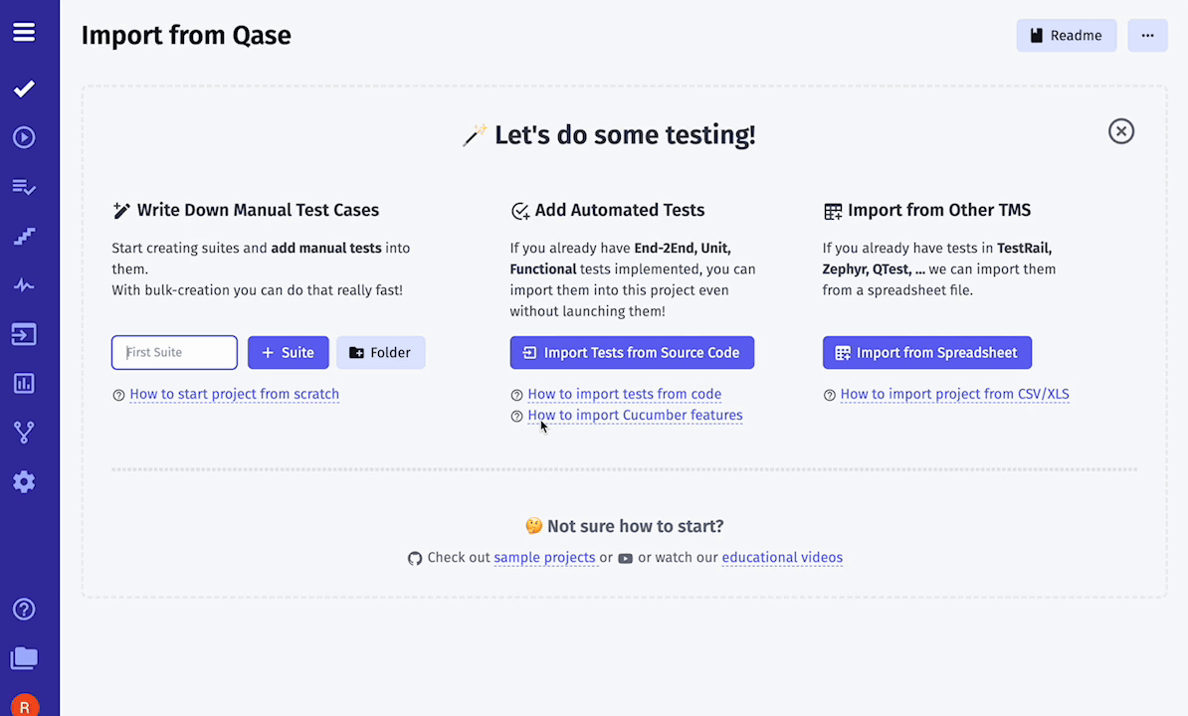Viewport: 1188px width, 716px height.
Task: Open How to import tests from code
Action: pyautogui.click(x=624, y=395)
